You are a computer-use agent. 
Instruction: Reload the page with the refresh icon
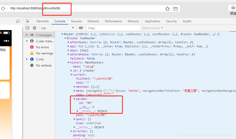click(x=3, y=9)
